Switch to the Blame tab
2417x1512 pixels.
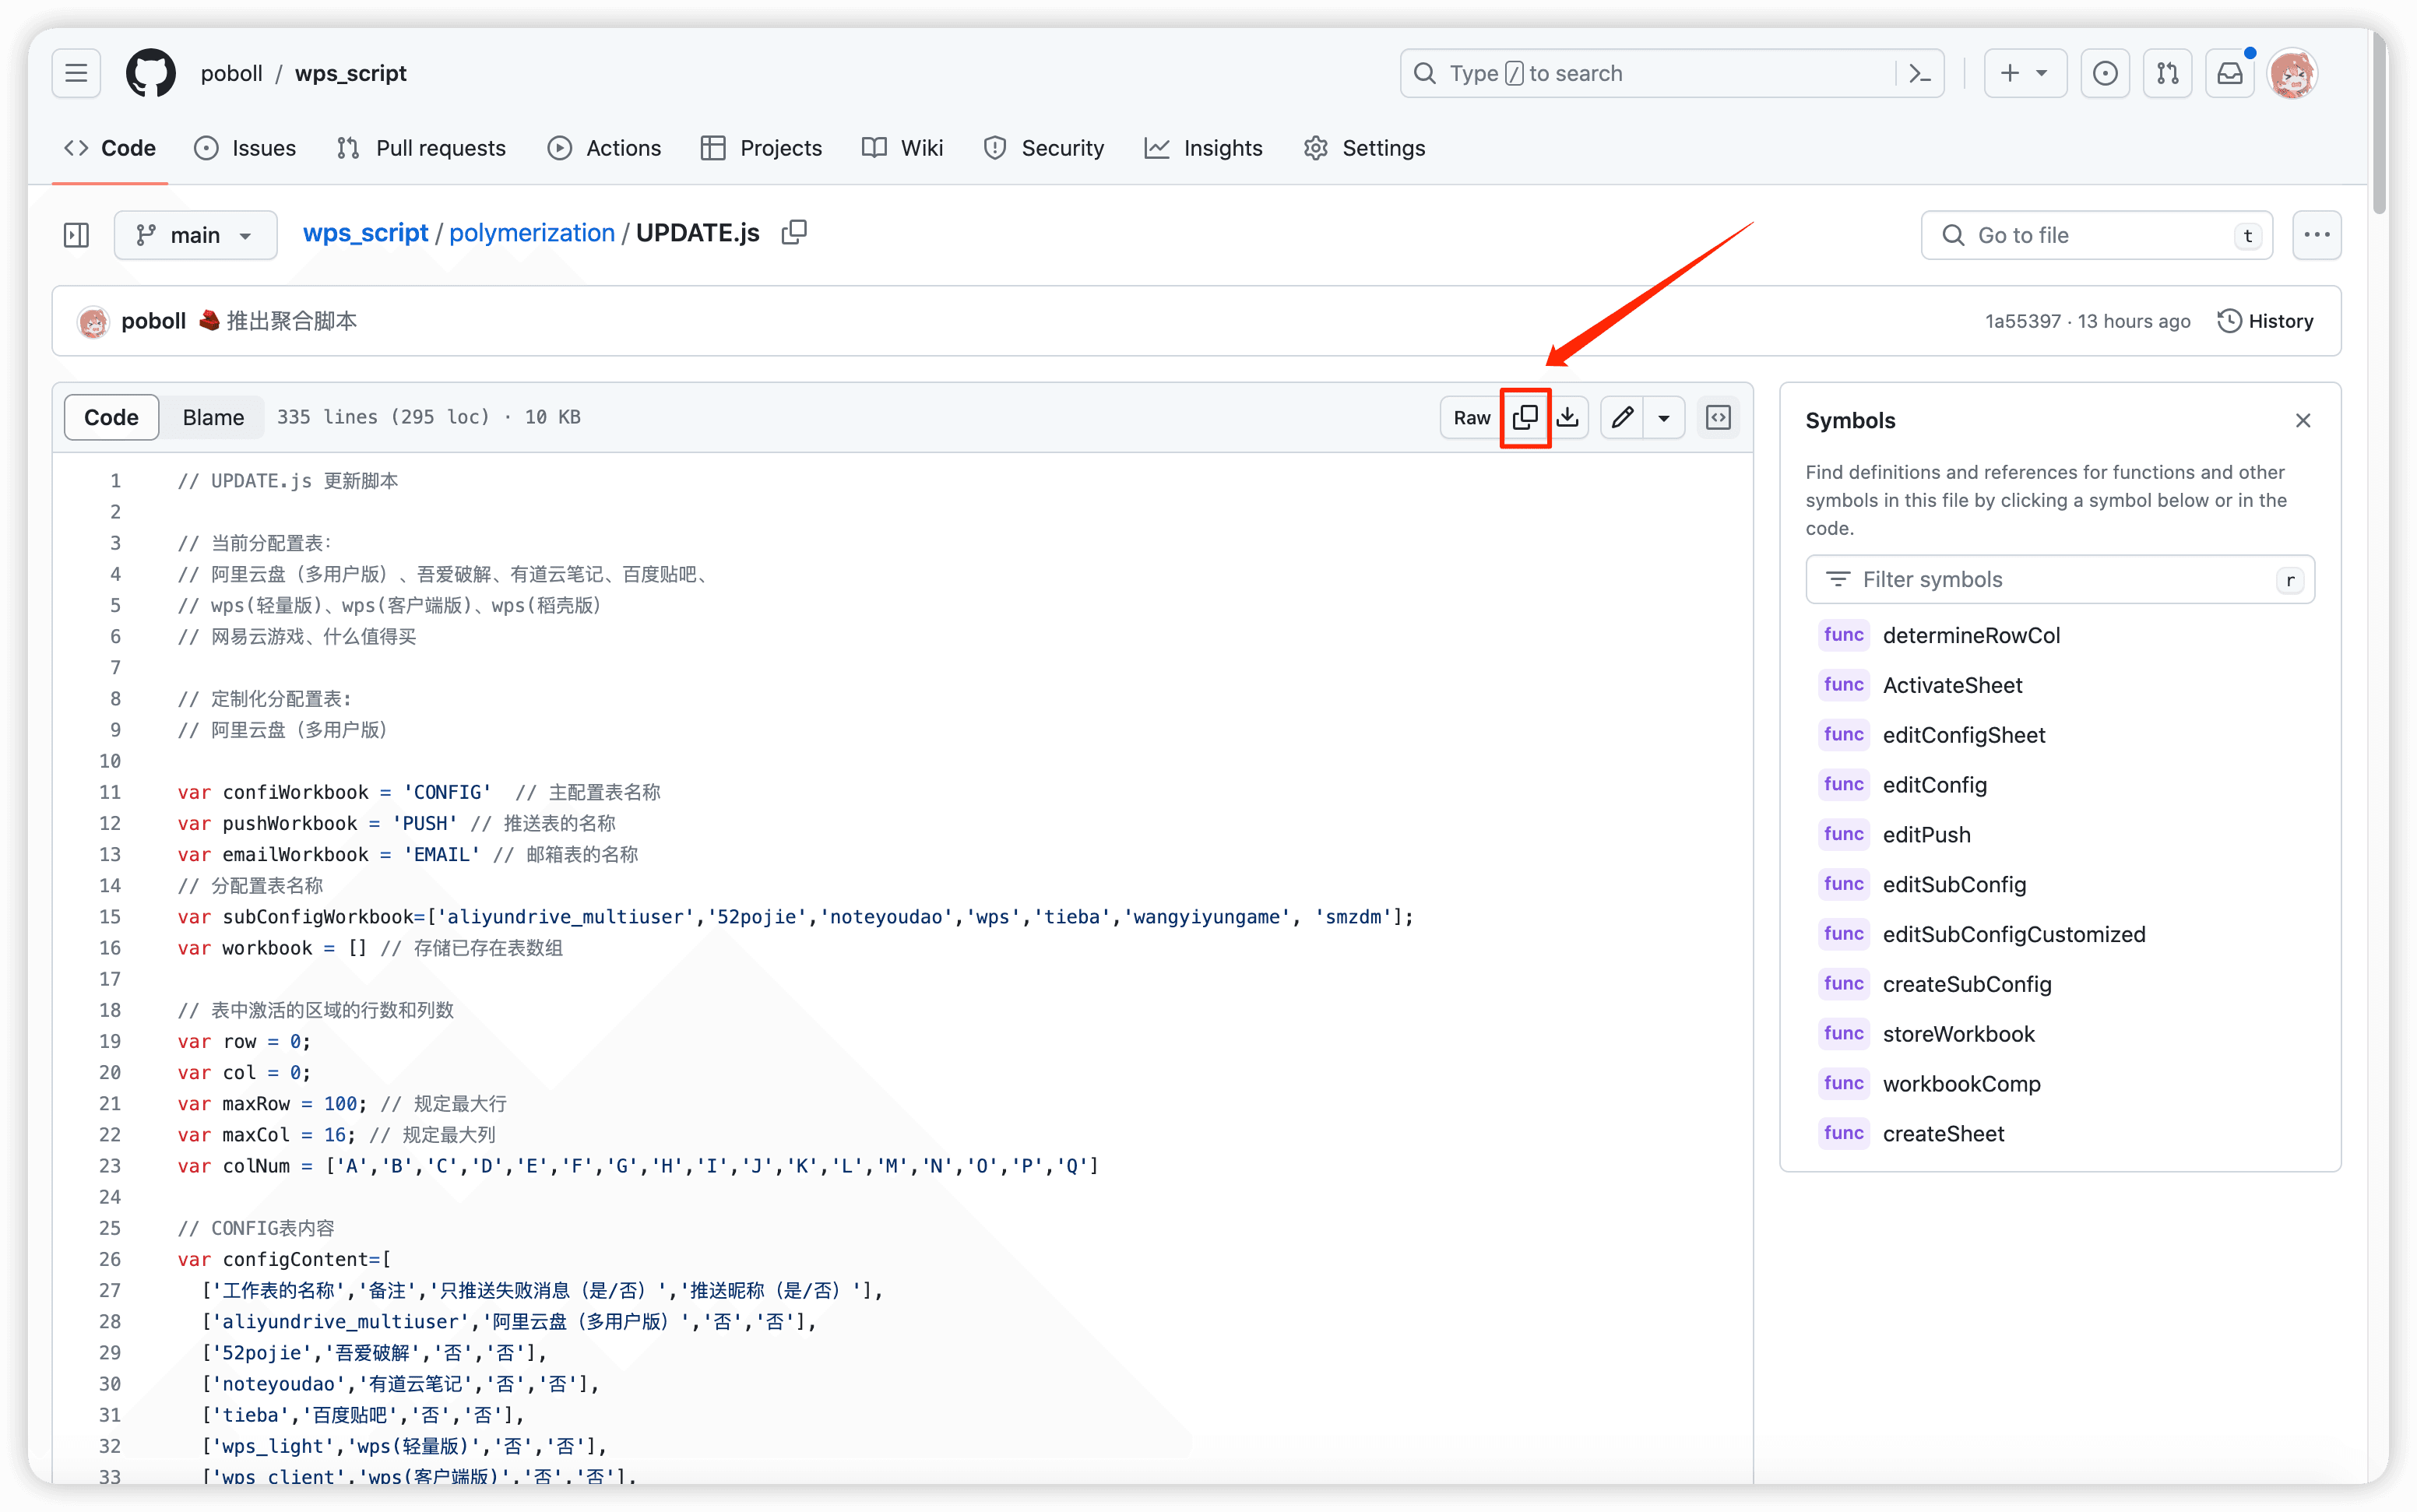click(212, 417)
